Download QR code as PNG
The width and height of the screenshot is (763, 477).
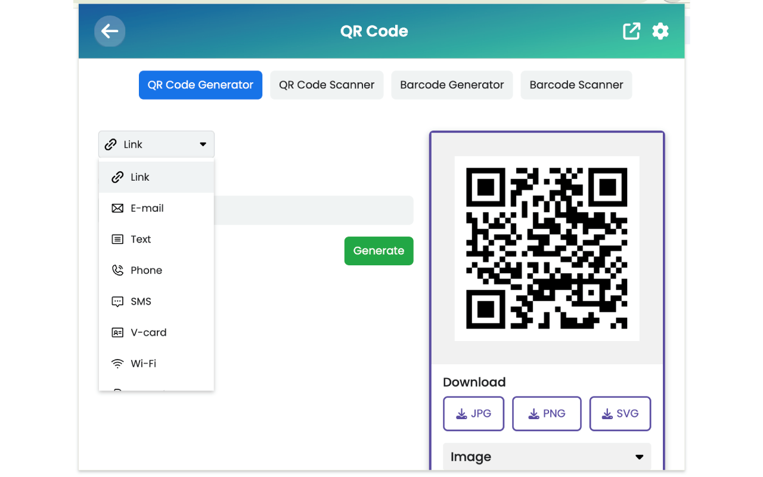[x=547, y=413]
